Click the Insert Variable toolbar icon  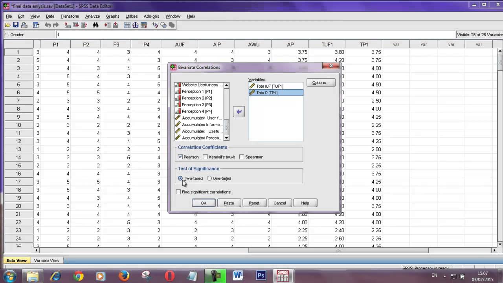point(116,25)
